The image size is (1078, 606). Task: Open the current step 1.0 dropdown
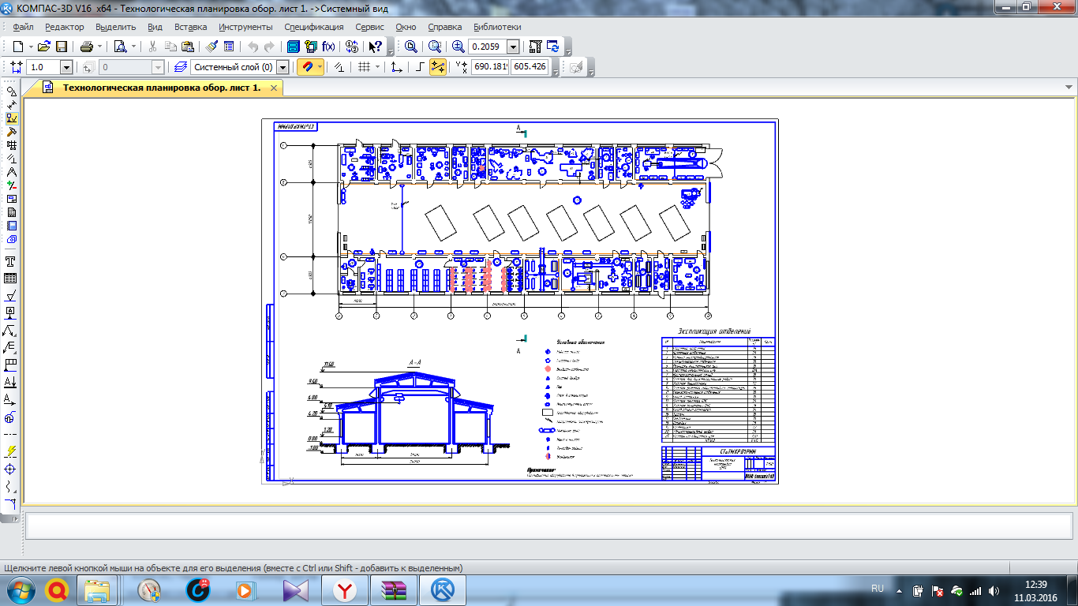coord(66,67)
